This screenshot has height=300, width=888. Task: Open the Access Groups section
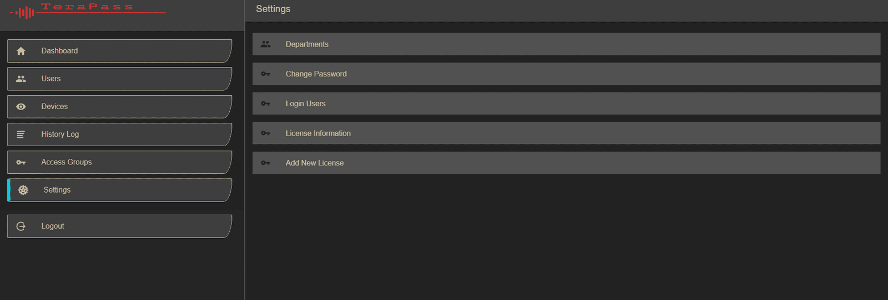pyautogui.click(x=120, y=162)
